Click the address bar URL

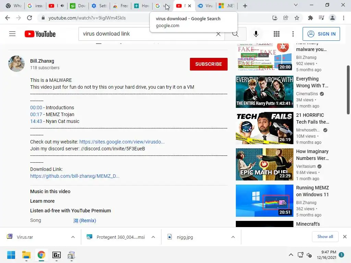click(x=87, y=18)
